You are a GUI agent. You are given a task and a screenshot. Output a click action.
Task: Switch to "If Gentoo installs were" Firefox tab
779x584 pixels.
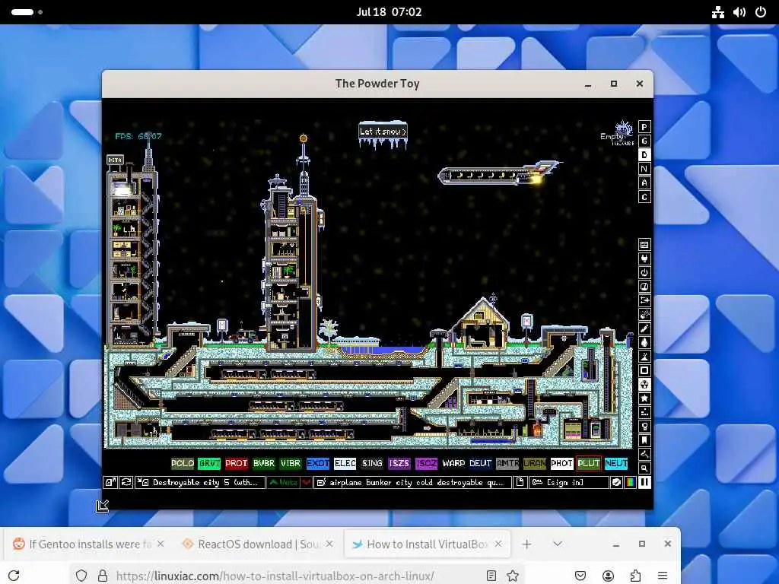[90, 544]
